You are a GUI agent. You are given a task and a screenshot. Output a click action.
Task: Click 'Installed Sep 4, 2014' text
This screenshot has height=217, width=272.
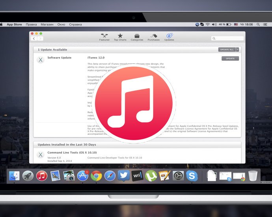(x=60, y=161)
